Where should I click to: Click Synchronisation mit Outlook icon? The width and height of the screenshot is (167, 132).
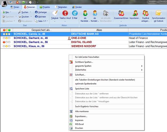[x=158, y=13]
